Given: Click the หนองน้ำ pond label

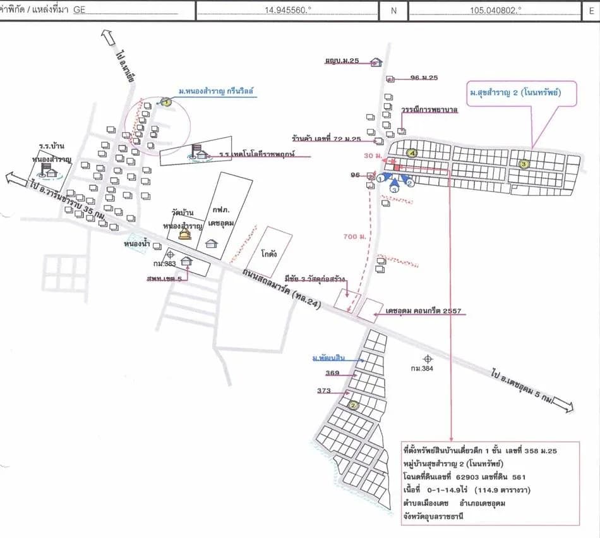Looking at the screenshot, I should [x=136, y=243].
